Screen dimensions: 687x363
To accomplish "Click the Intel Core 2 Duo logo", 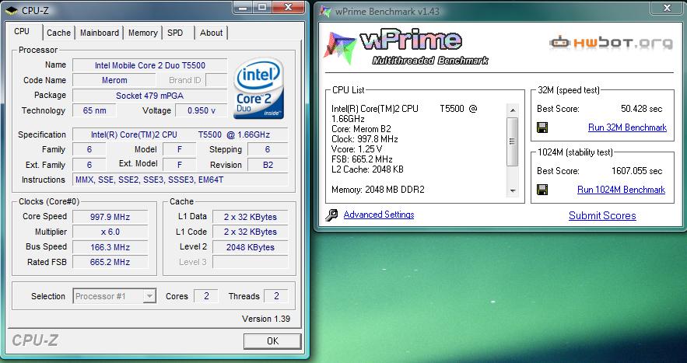I will 259,89.
